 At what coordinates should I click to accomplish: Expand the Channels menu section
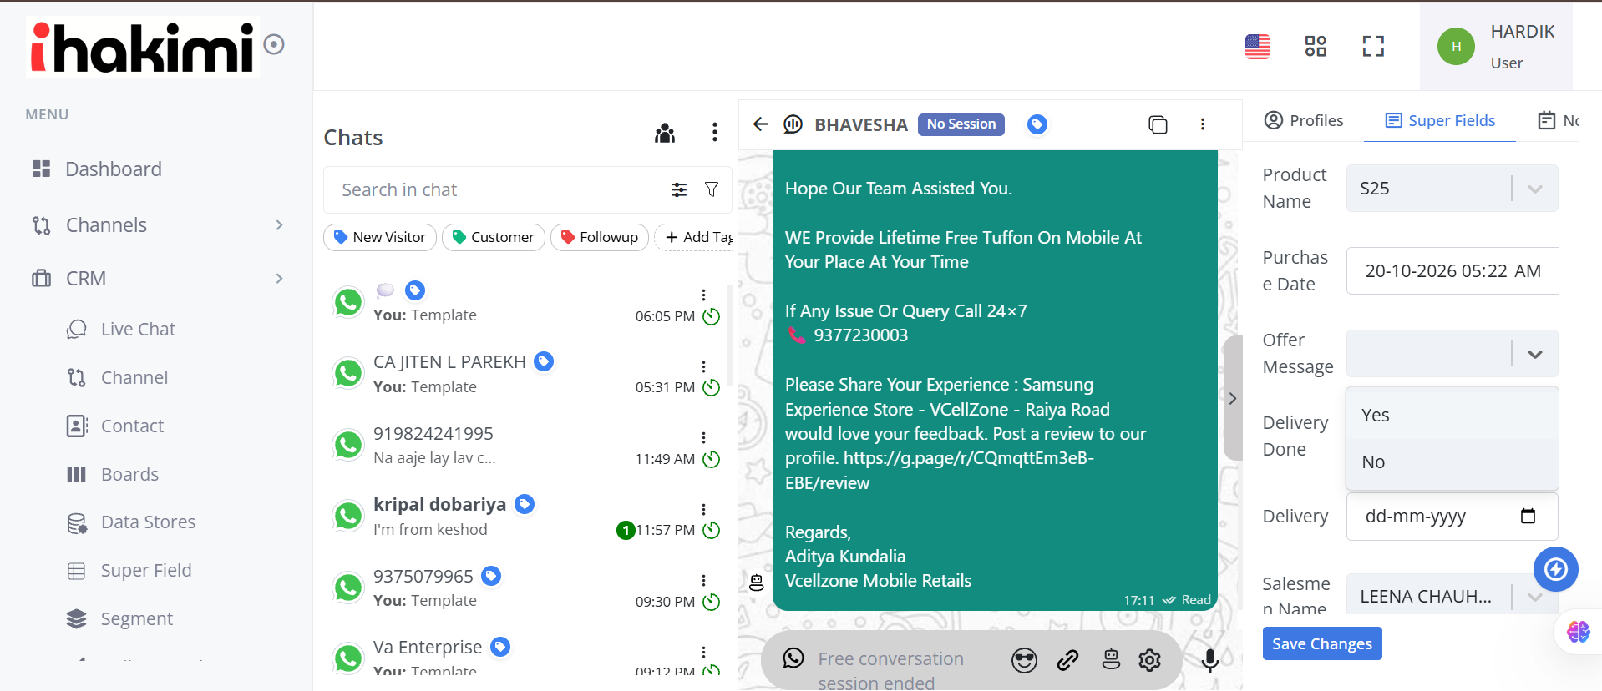(x=159, y=225)
